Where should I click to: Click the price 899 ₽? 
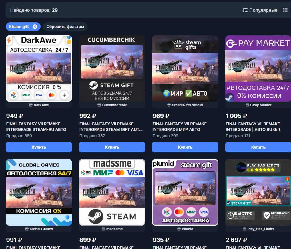tap(88, 240)
